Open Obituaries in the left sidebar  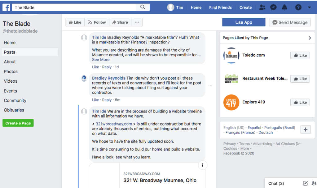tap(14, 110)
